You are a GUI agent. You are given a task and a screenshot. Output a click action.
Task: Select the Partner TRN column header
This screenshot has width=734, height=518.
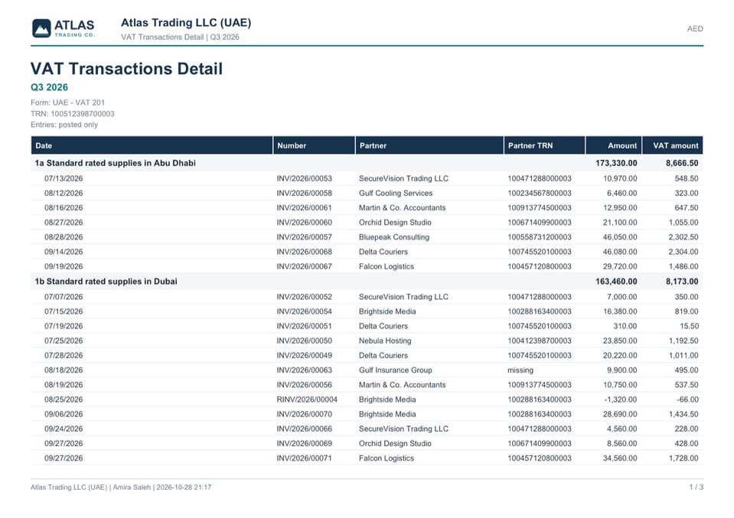tap(544, 145)
